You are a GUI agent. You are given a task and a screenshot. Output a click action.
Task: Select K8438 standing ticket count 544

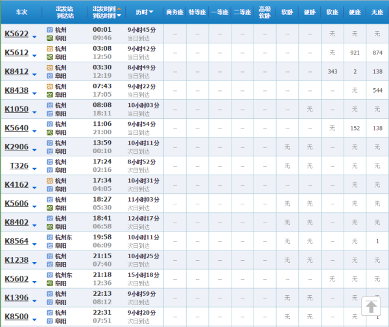point(377,90)
